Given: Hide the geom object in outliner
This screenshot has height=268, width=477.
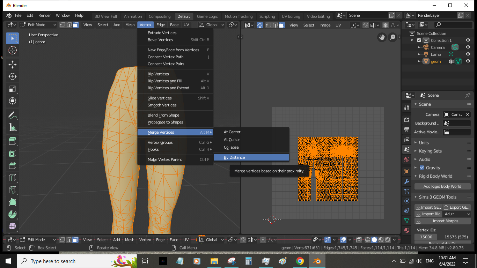Looking at the screenshot, I should coord(468,61).
